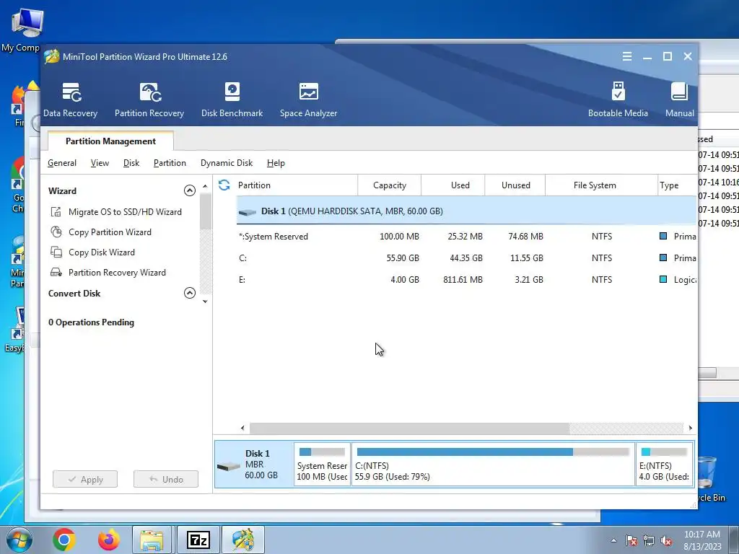Image resolution: width=739 pixels, height=554 pixels.
Task: Click the Undo button
Action: [x=166, y=479]
